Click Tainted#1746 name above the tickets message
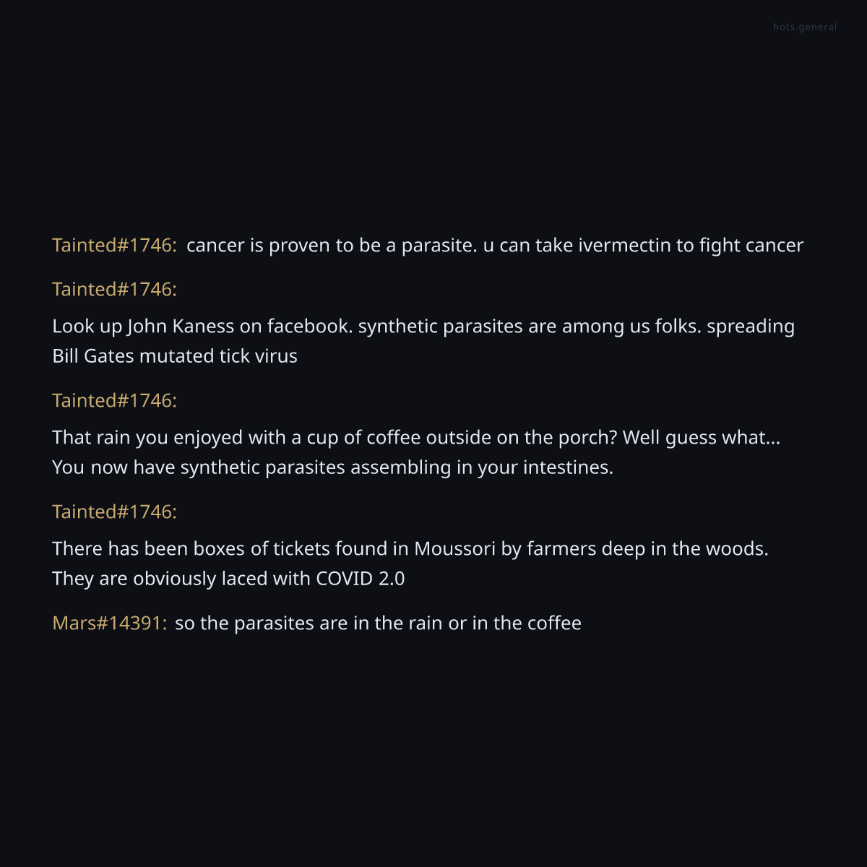This screenshot has height=867, width=867. pos(114,512)
